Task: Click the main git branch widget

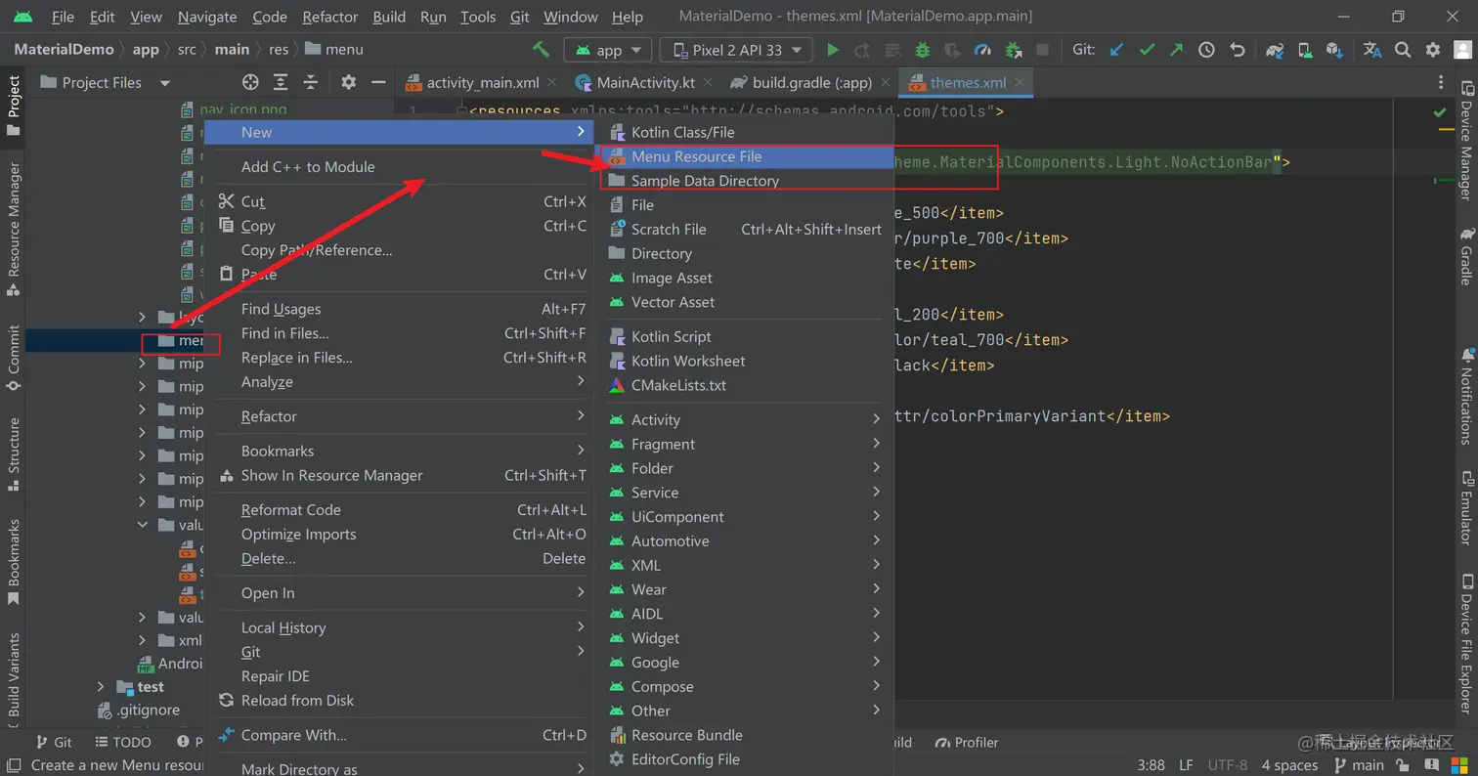Action: click(x=1358, y=765)
